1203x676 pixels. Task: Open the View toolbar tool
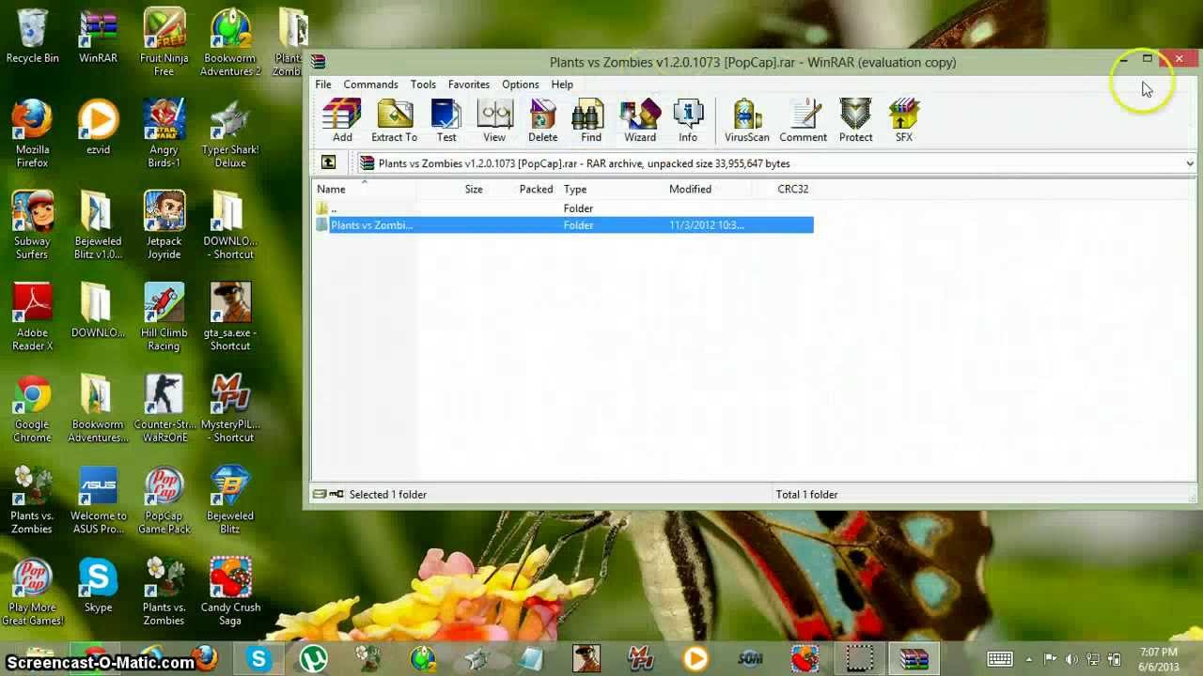point(494,120)
